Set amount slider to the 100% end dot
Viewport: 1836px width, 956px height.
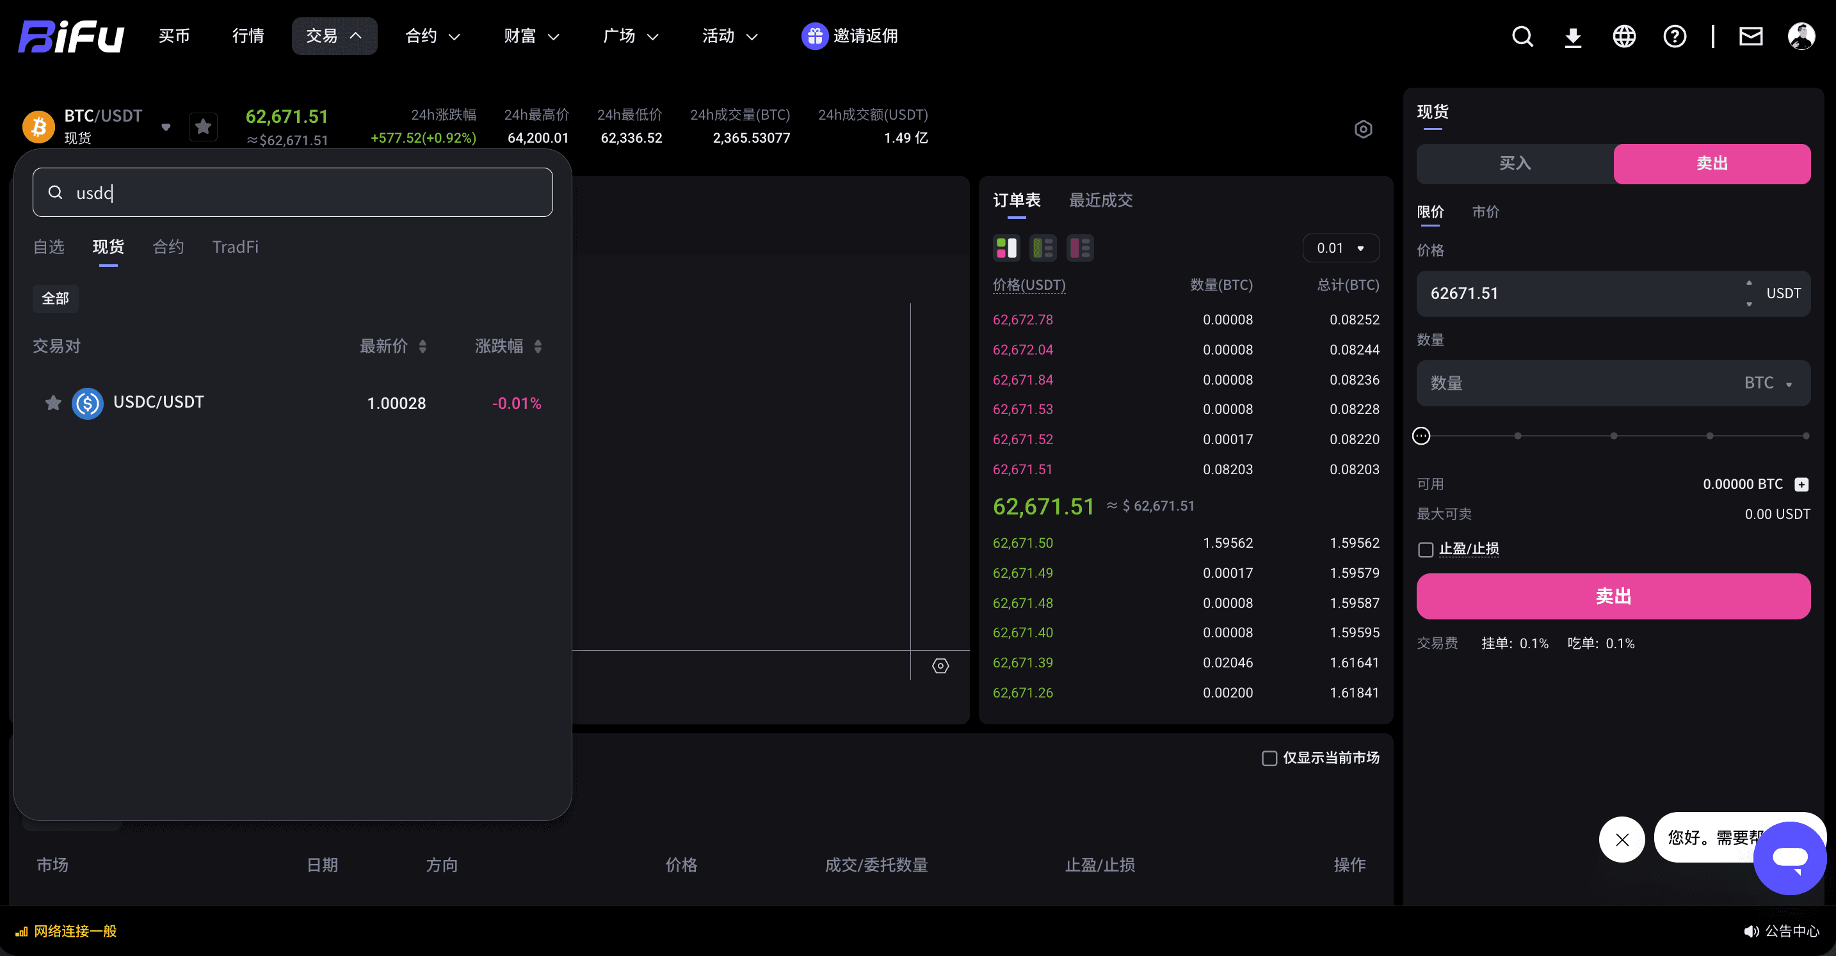1805,435
